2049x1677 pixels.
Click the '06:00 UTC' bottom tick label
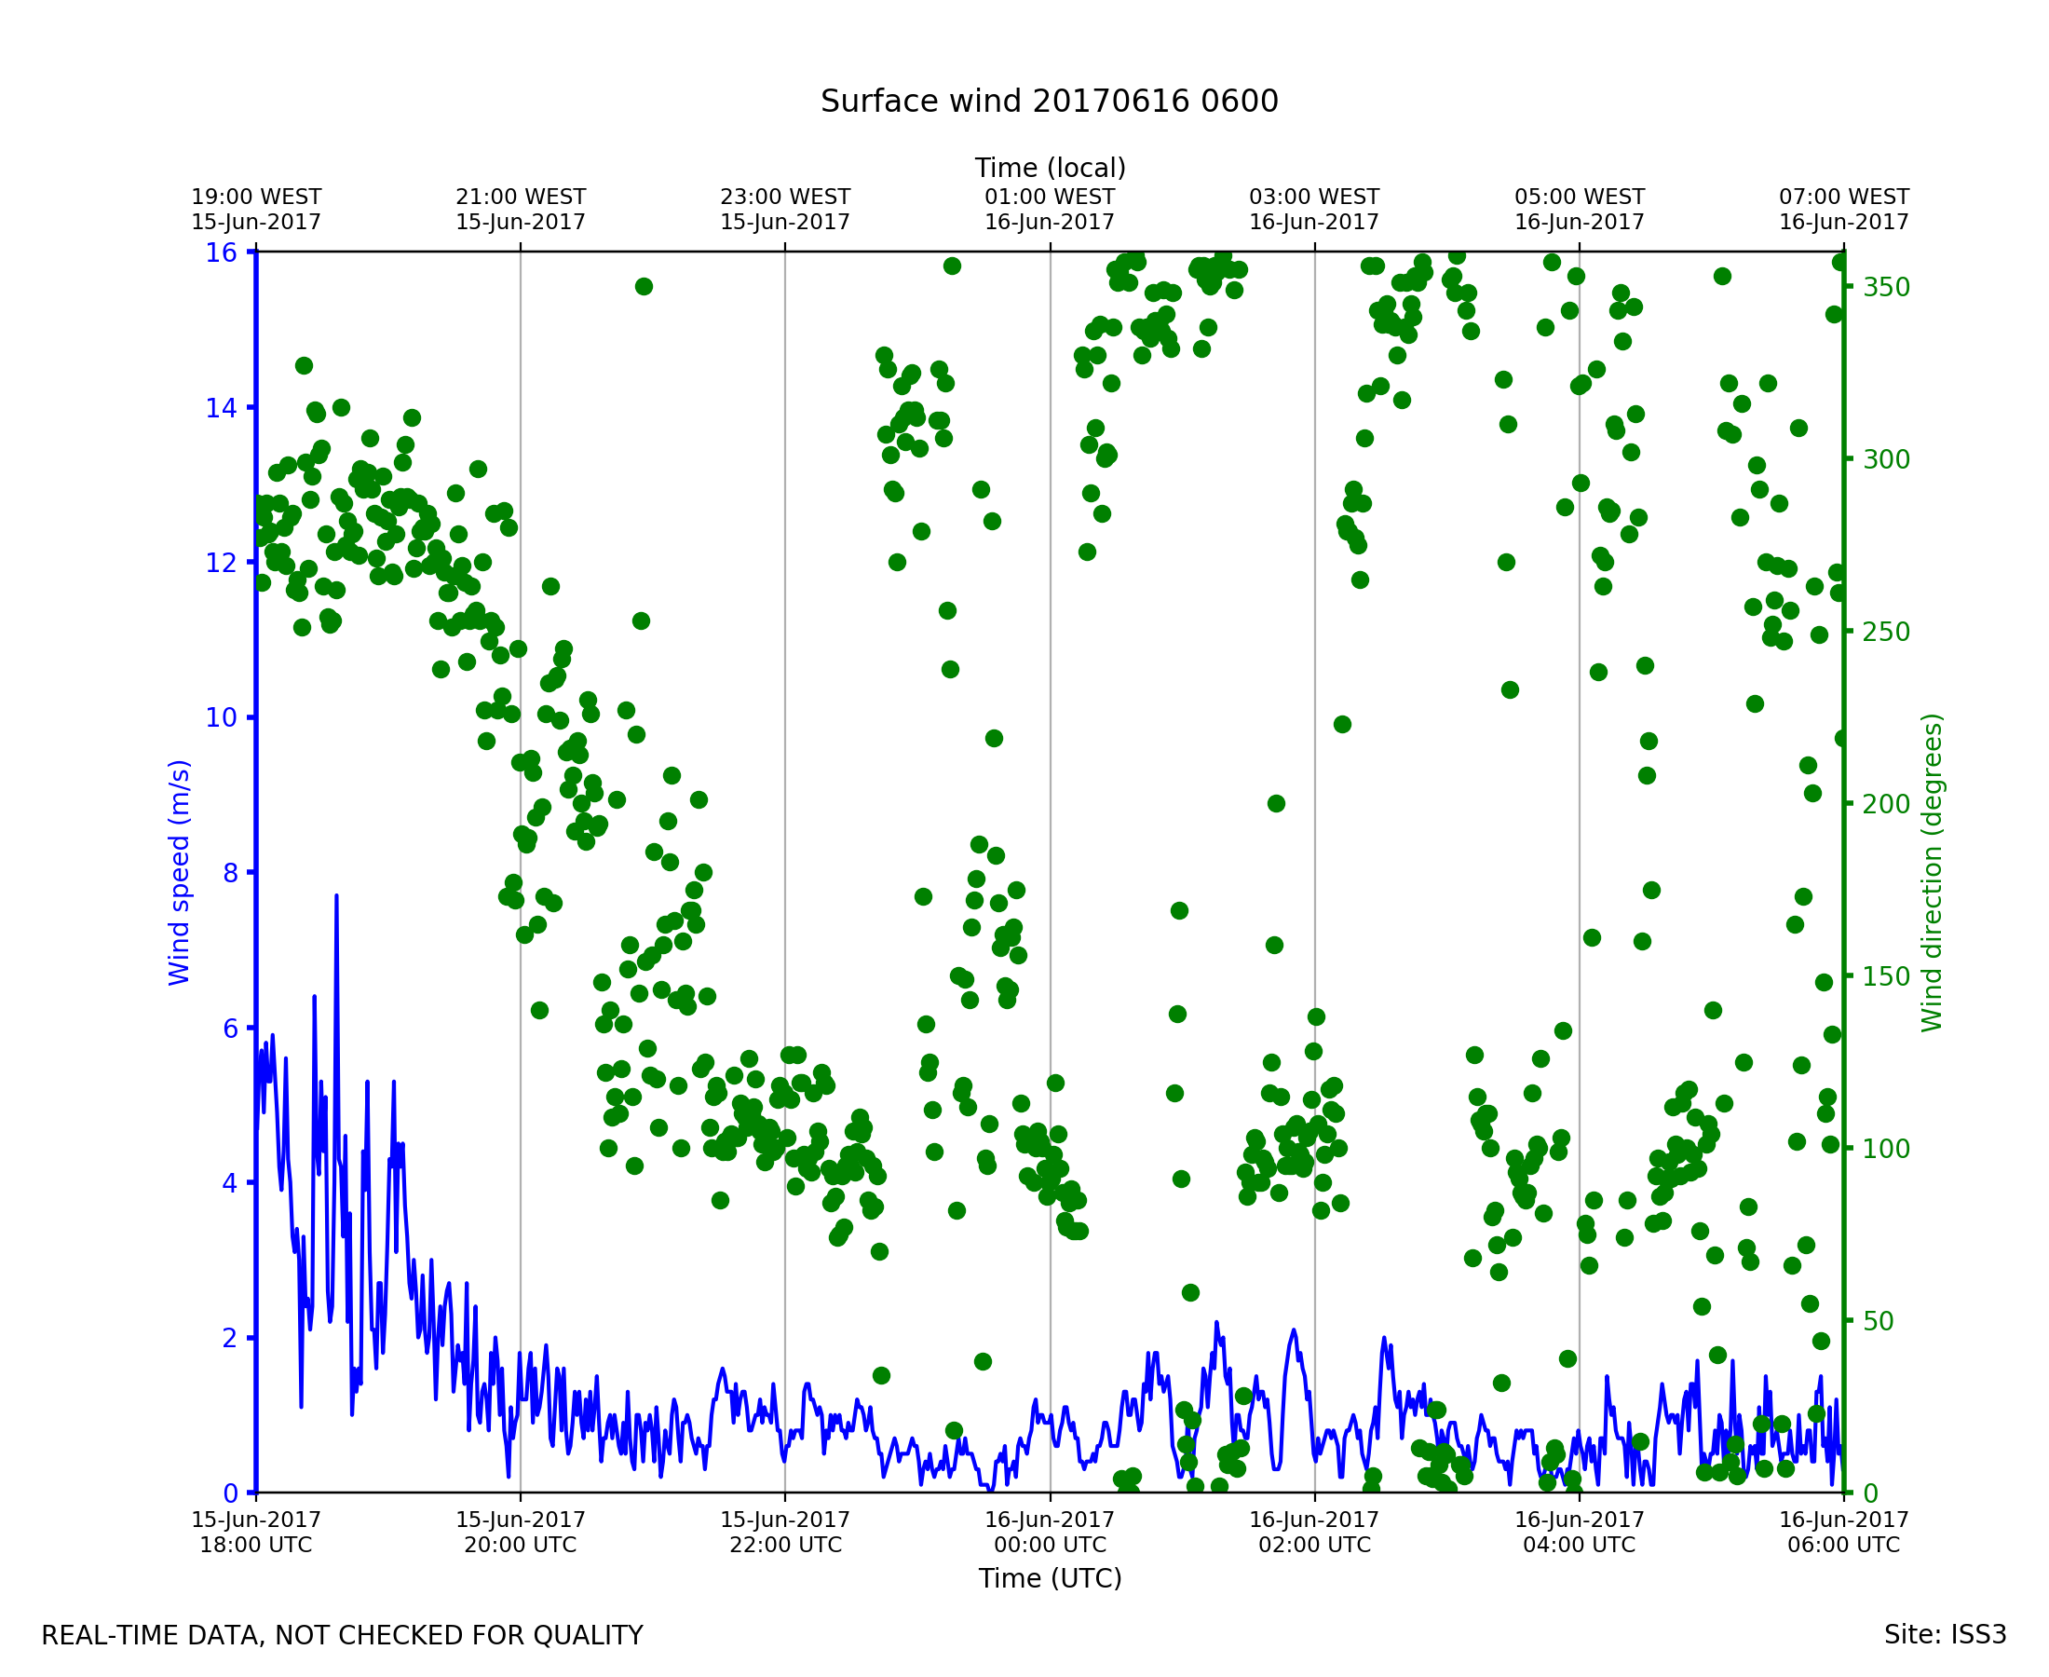tap(1843, 1545)
